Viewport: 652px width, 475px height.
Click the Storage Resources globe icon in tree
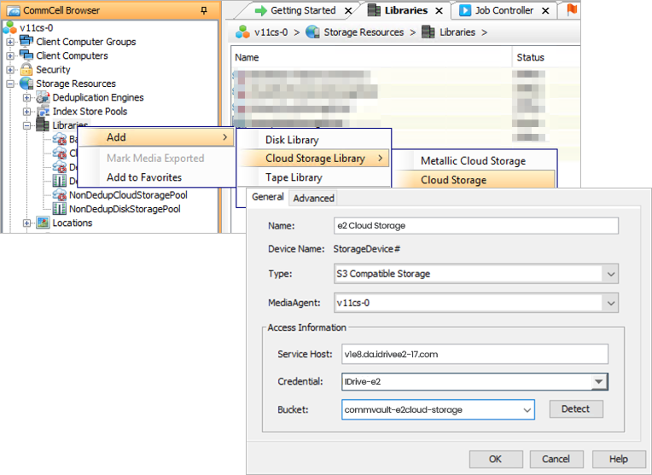pyautogui.click(x=26, y=83)
